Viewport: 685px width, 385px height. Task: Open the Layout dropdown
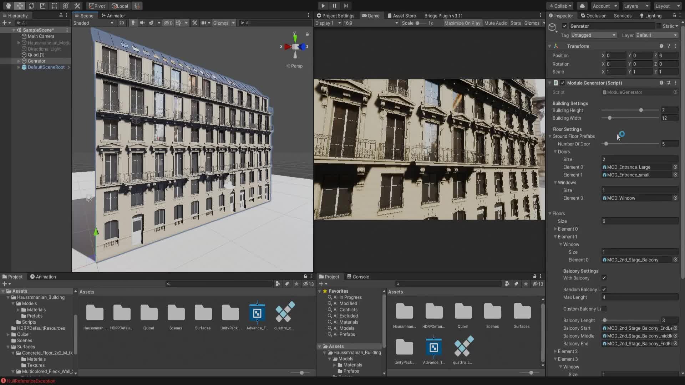coord(666,6)
